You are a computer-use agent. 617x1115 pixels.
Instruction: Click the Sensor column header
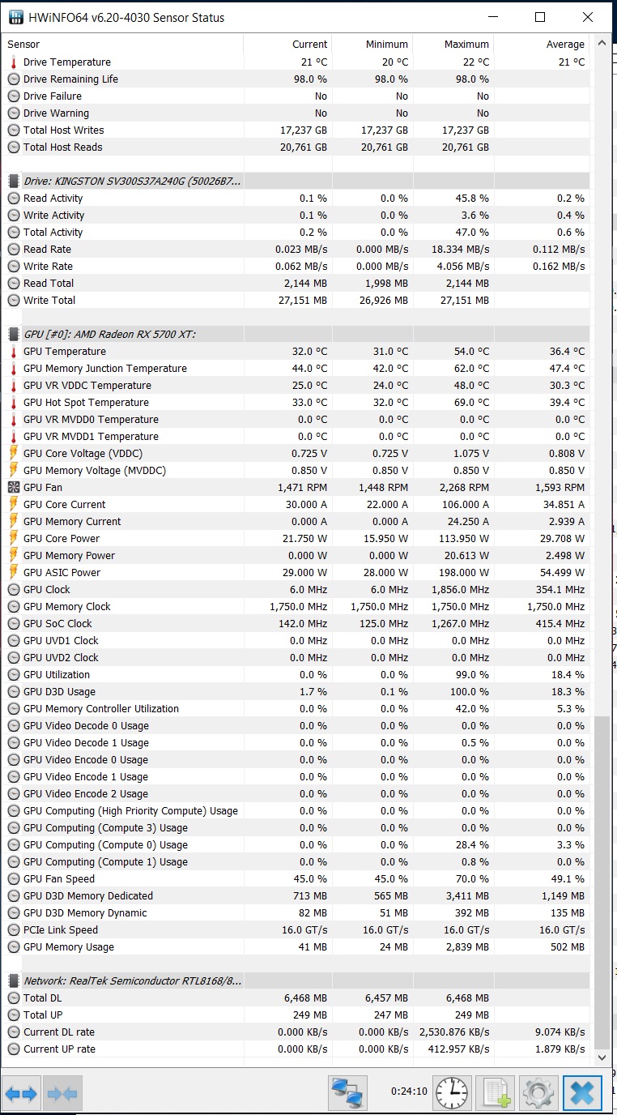point(121,45)
